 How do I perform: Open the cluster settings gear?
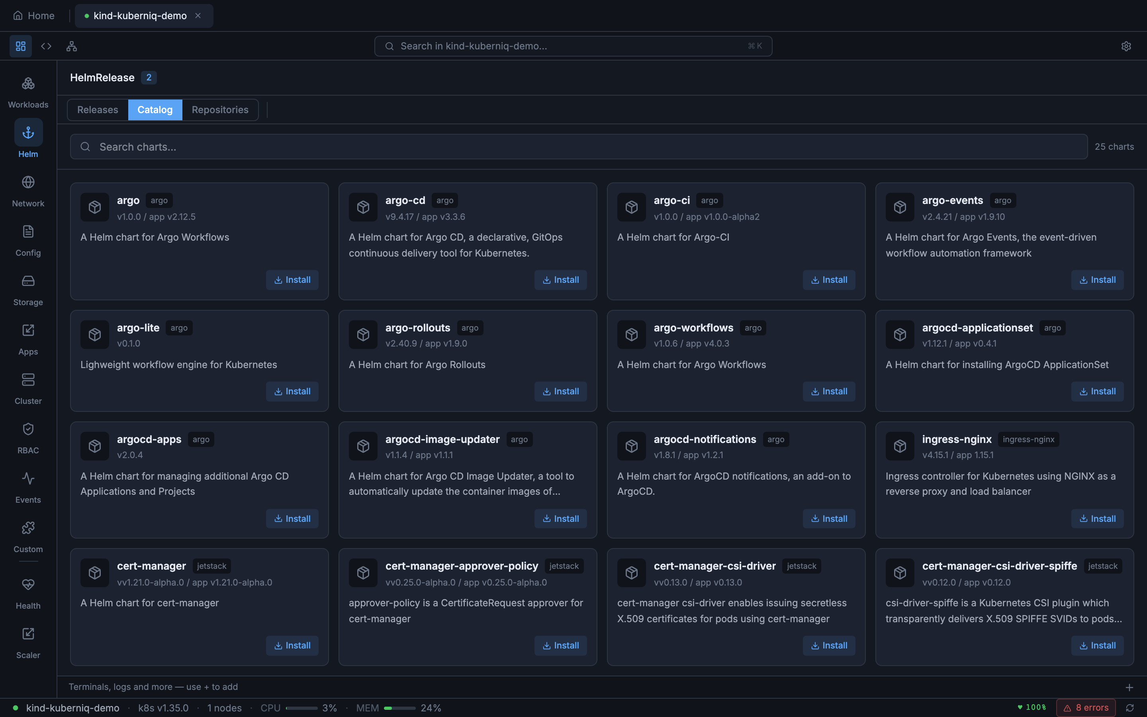click(x=1126, y=46)
